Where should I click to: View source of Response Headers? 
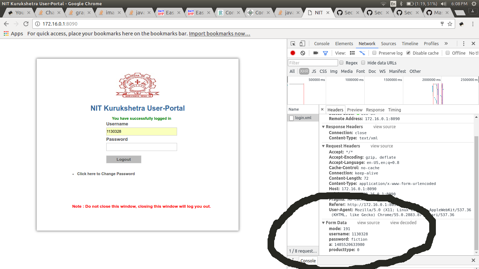point(384,127)
